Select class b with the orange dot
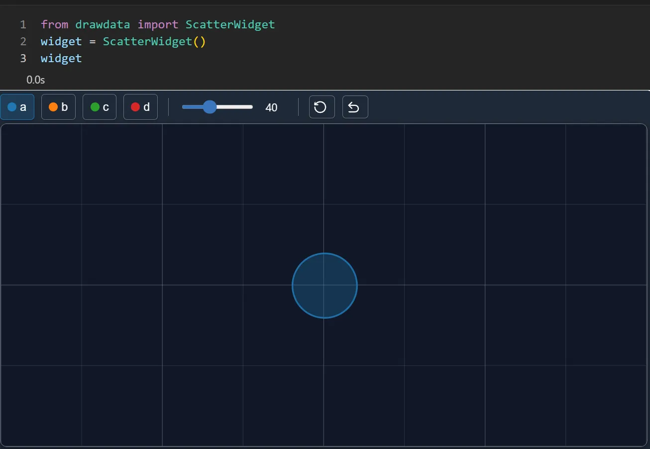The width and height of the screenshot is (650, 449). coord(58,107)
